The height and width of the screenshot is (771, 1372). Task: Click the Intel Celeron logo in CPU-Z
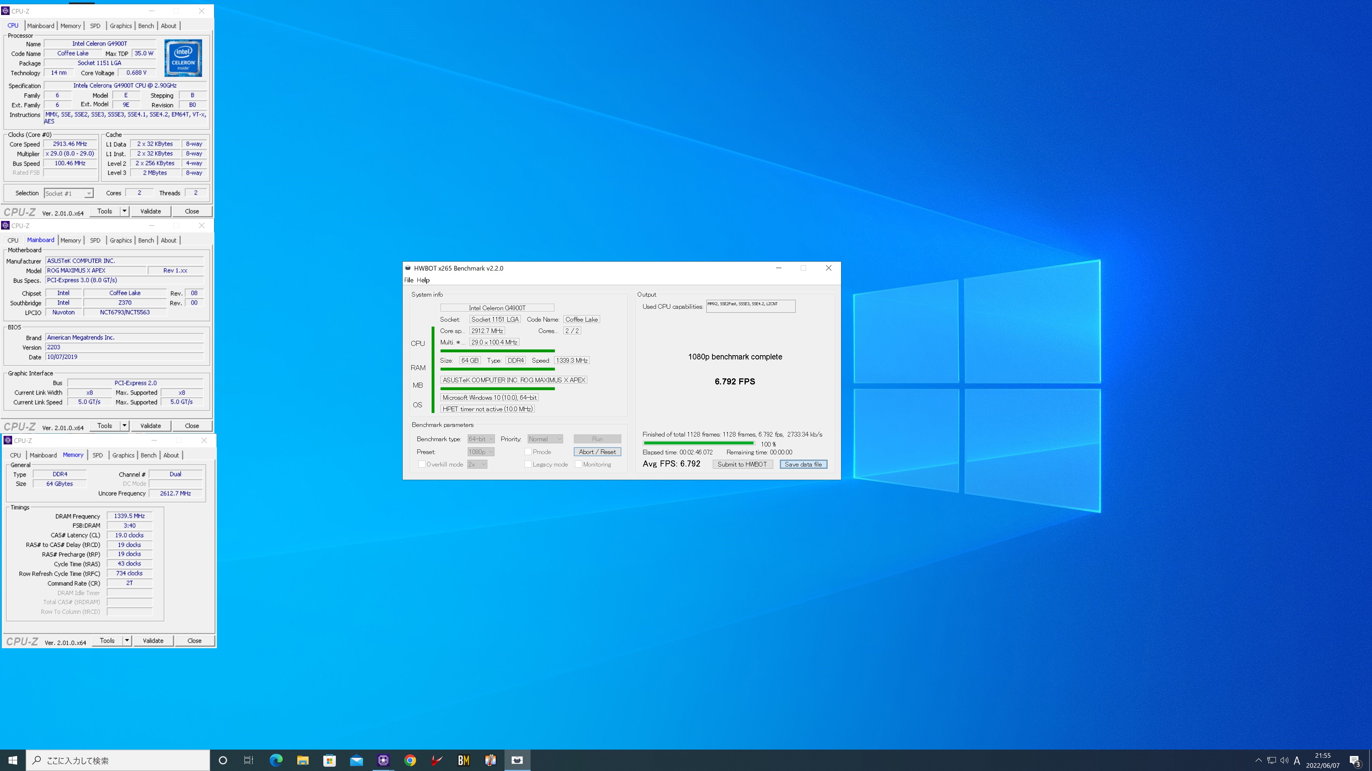point(183,58)
